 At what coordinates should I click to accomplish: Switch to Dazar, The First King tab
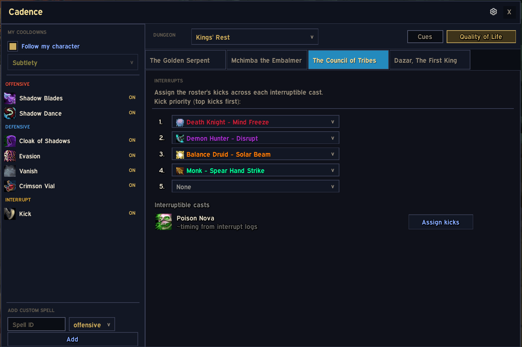pos(430,60)
